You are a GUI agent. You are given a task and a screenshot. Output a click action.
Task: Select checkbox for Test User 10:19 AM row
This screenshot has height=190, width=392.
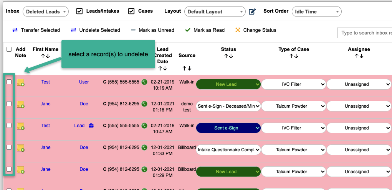point(9,82)
